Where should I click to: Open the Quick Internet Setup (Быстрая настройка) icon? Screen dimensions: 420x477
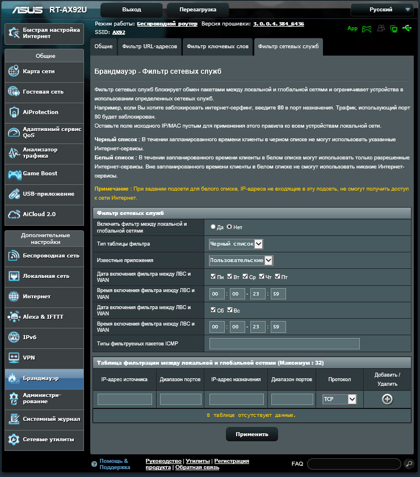14,33
